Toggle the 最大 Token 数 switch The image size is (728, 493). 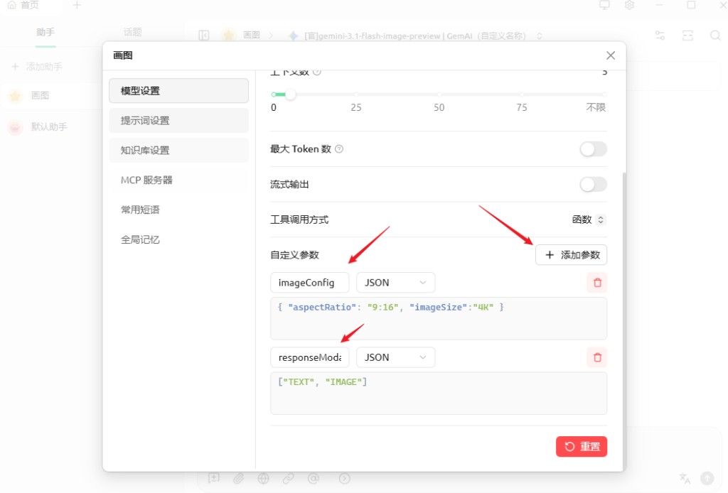tap(593, 149)
